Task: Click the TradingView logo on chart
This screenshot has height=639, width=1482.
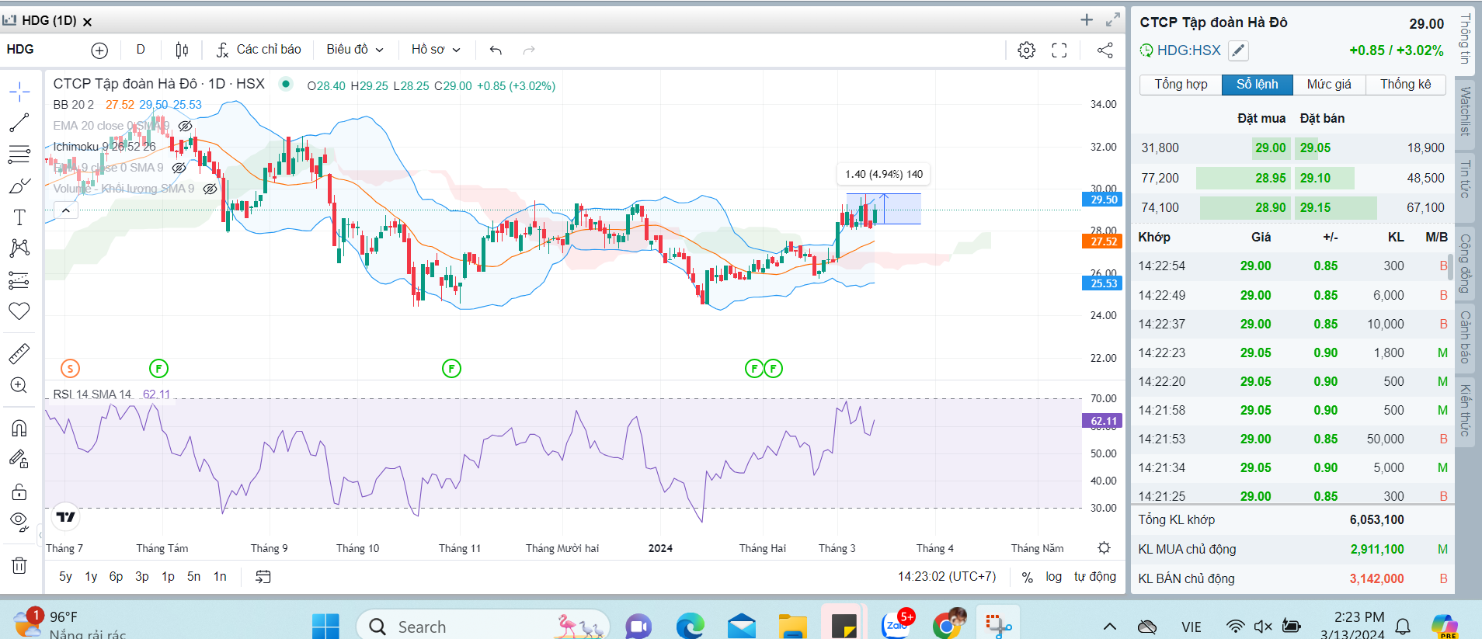Action: [x=66, y=517]
